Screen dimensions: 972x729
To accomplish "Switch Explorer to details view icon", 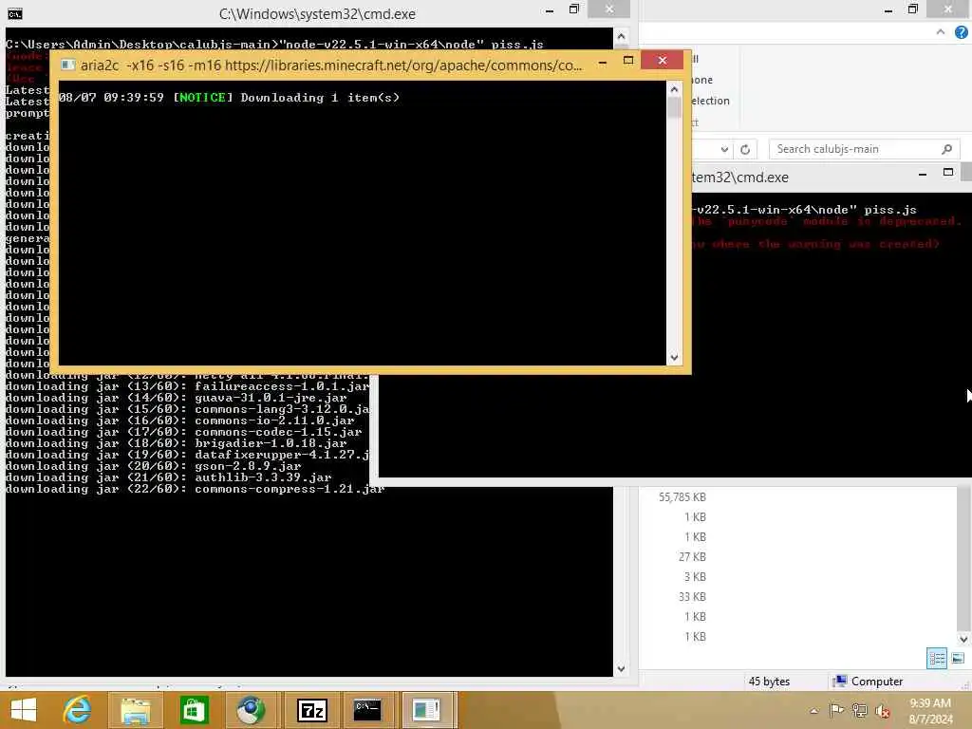I will coord(937,659).
